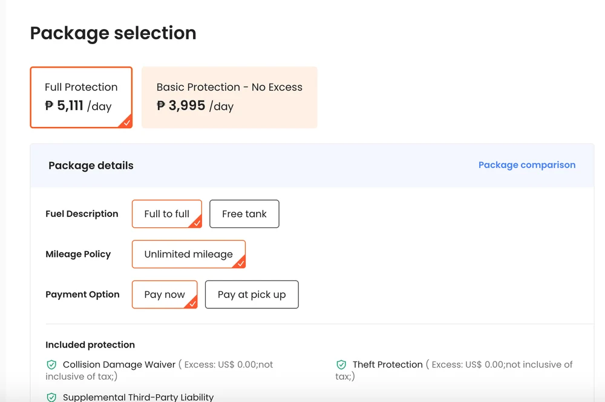Click the shield icon next to Theft Protection
This screenshot has width=605, height=402.
tap(341, 365)
